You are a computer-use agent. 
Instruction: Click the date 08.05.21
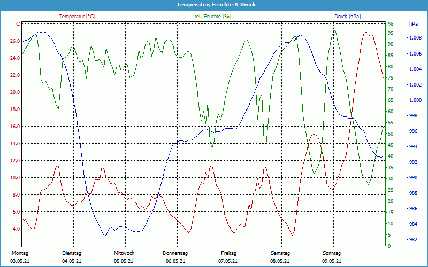(280, 261)
